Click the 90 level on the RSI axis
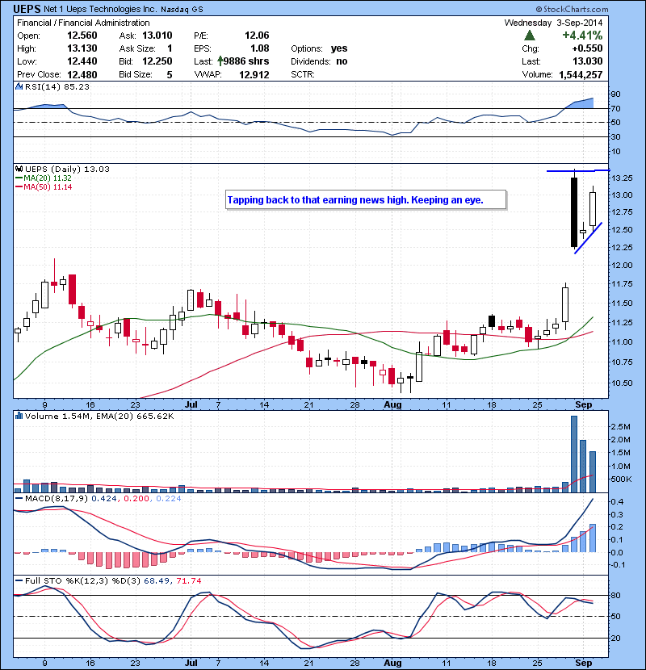646x670 pixels. click(616, 94)
